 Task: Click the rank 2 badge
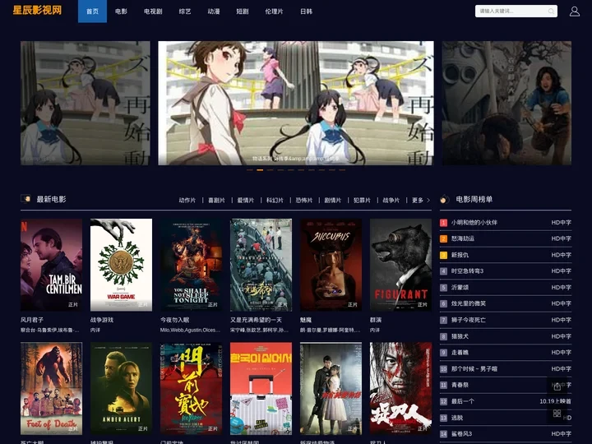coord(444,238)
